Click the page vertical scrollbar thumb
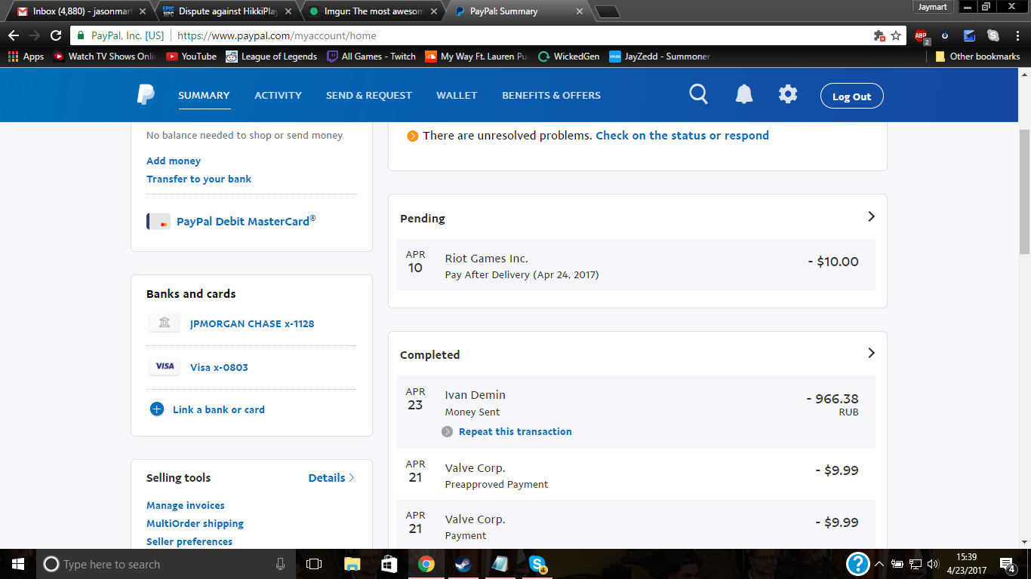The image size is (1031, 579). [1024, 192]
